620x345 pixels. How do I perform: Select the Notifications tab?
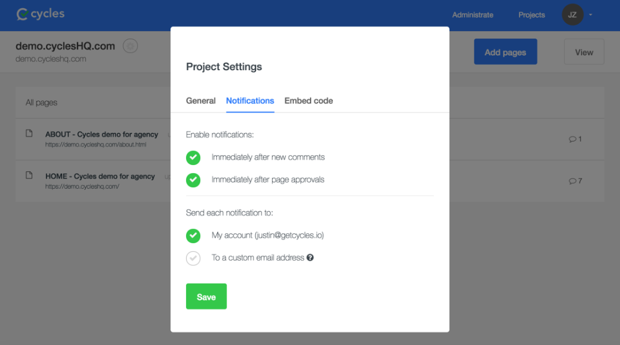pos(250,101)
